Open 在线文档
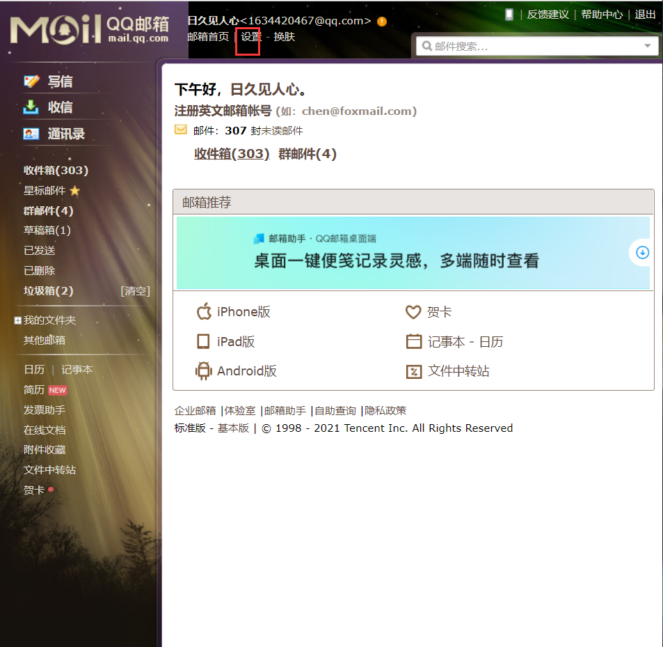The width and height of the screenshot is (663, 647). (45, 430)
